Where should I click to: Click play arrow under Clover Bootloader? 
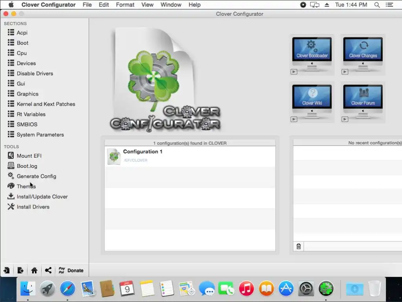294,72
